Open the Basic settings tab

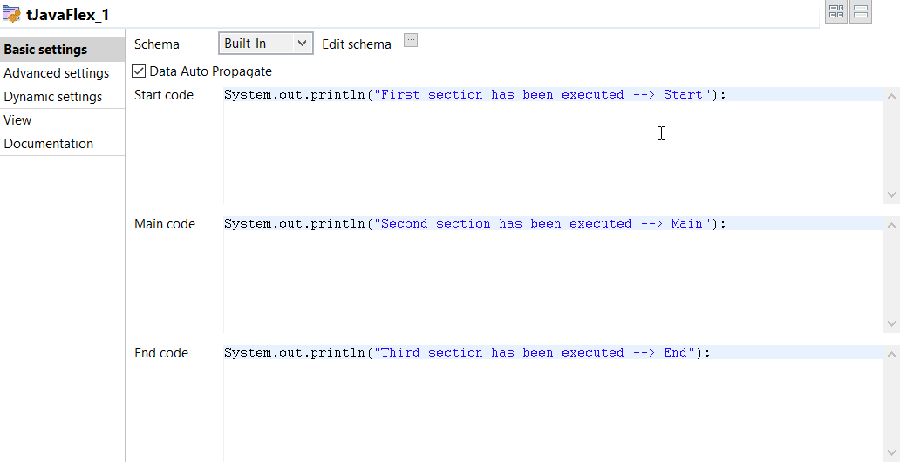coord(62,50)
